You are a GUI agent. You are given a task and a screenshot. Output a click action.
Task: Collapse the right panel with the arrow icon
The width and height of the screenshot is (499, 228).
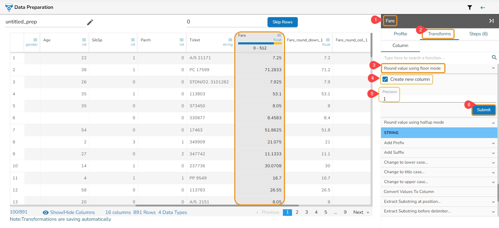point(491,21)
